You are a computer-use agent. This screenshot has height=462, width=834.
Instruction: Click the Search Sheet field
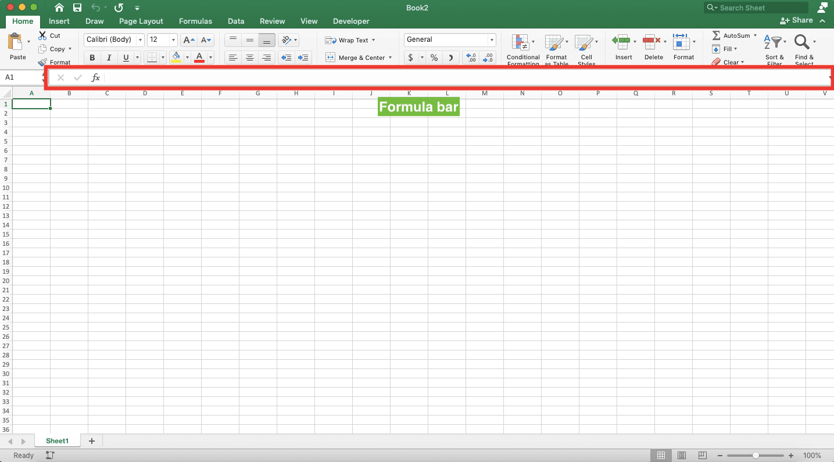tap(756, 8)
